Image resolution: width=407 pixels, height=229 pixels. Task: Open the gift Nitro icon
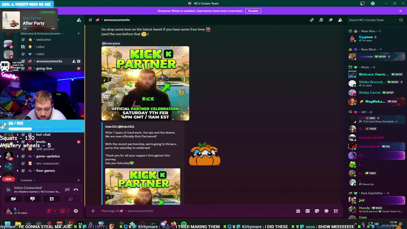tap(298, 211)
